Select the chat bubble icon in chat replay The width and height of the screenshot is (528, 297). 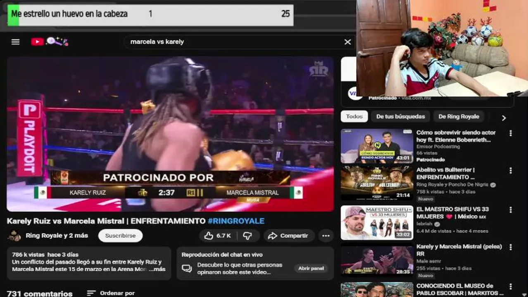coord(187,269)
